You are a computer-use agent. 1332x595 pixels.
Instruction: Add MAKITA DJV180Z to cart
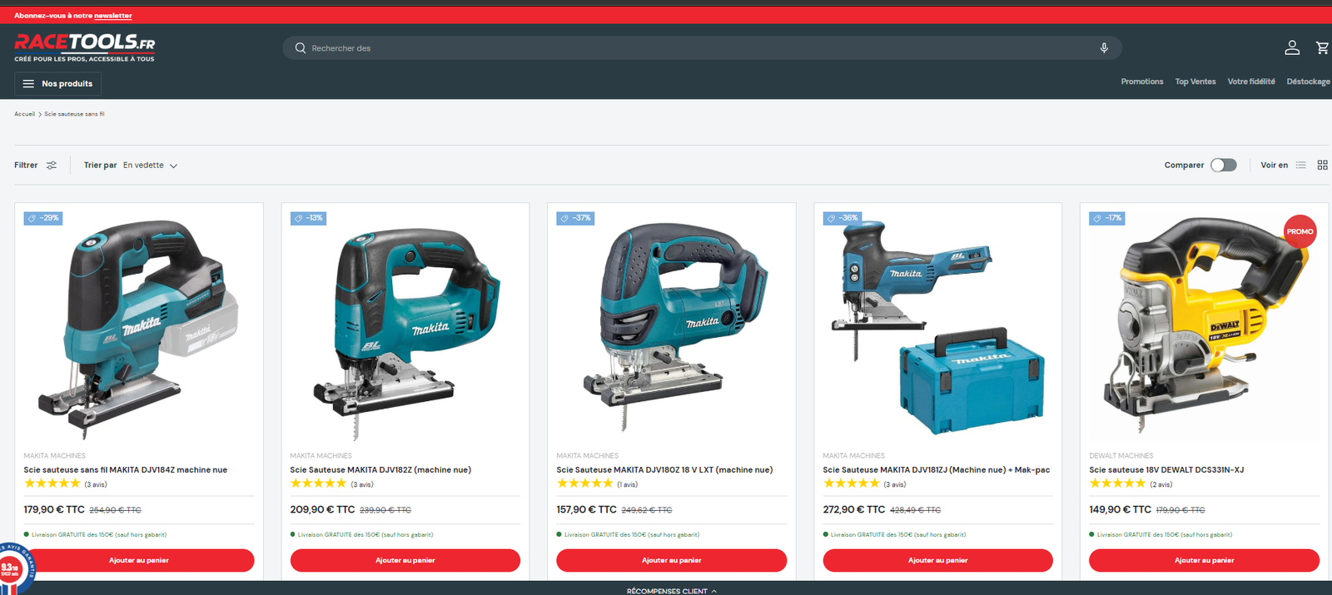(x=672, y=560)
